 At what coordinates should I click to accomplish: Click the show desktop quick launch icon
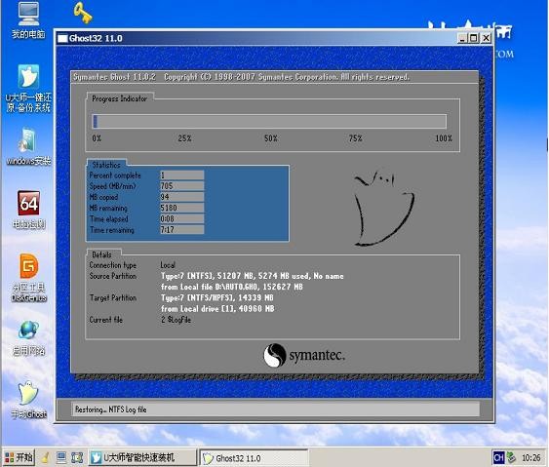pos(61,457)
